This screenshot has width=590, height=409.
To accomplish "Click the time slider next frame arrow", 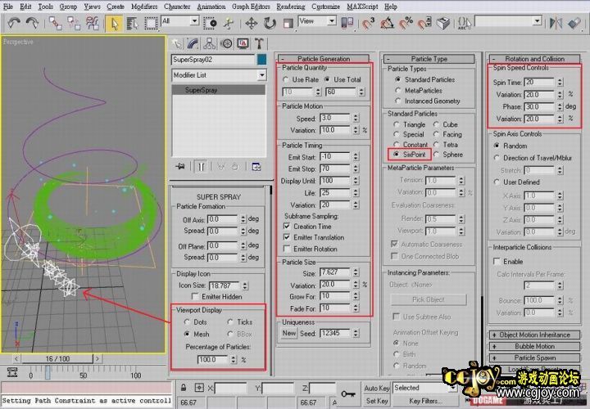I will [97, 358].
